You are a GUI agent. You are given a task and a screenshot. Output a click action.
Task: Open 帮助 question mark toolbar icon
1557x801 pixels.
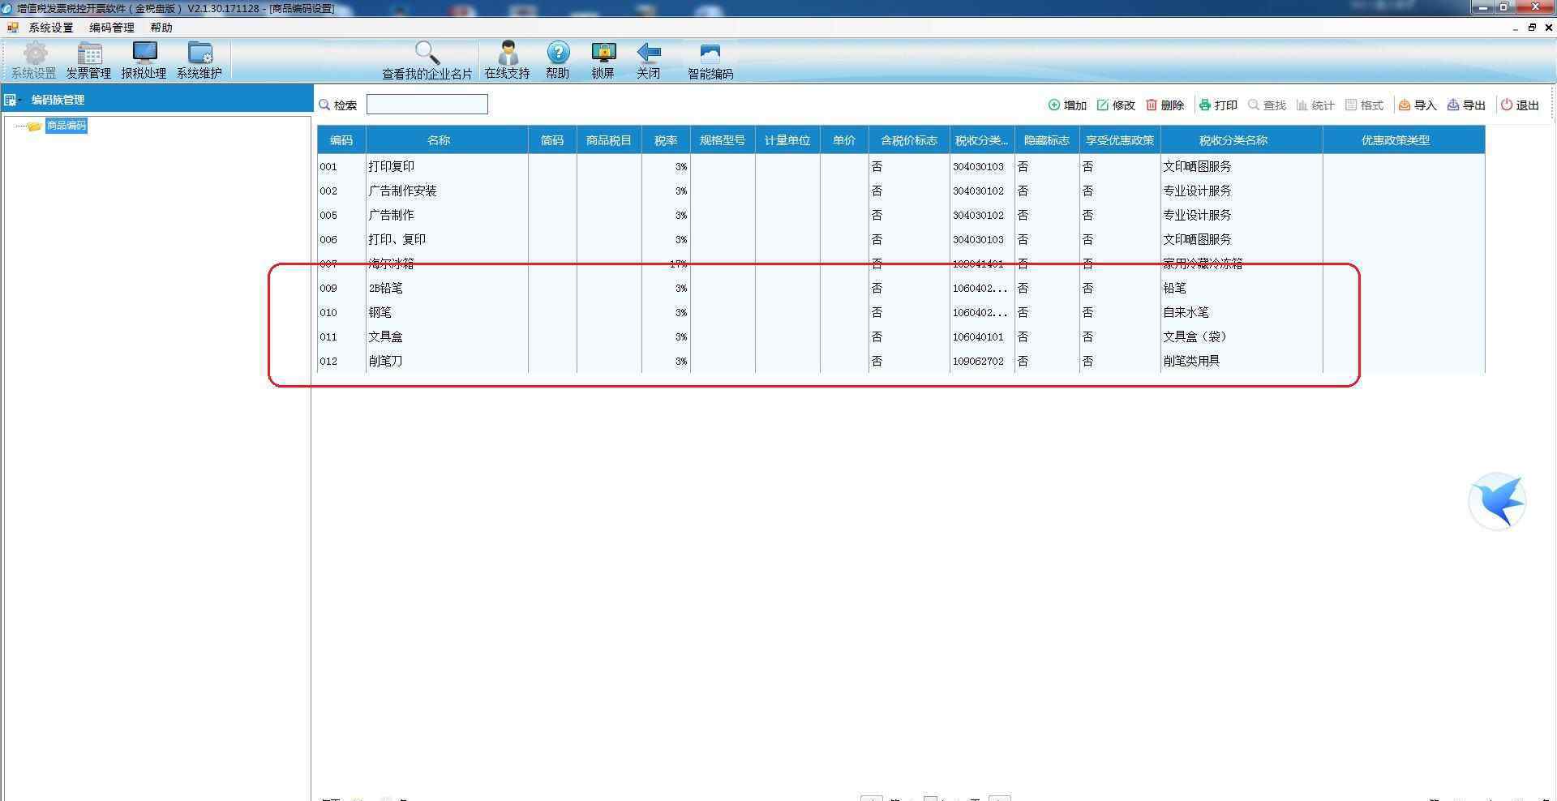(x=558, y=61)
